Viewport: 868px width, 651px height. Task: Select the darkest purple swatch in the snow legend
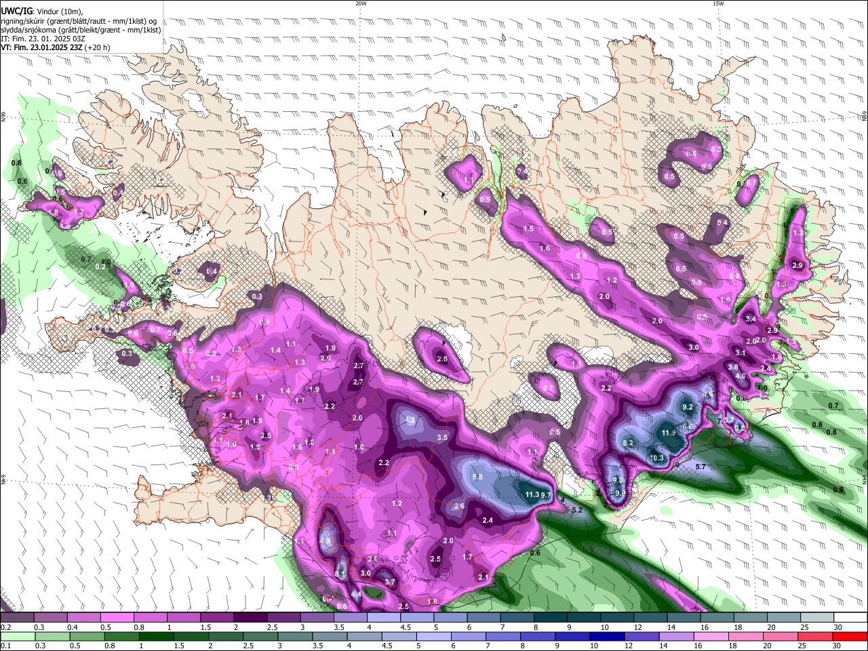(250, 618)
